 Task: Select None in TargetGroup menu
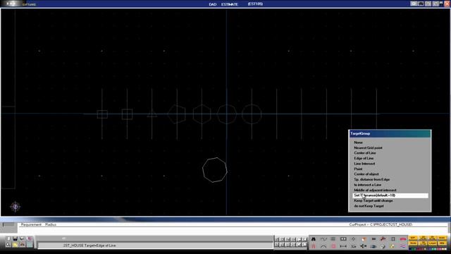point(358,143)
